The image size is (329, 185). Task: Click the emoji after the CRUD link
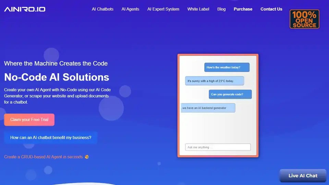click(87, 157)
